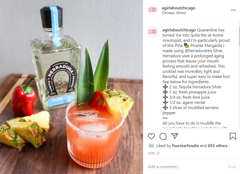
Task: Open the APRIL 22 post date link
Action: tap(154, 153)
